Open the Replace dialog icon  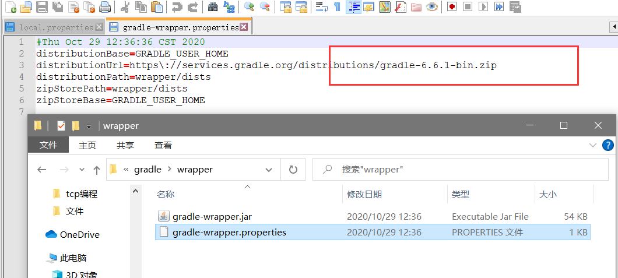tap(229, 6)
